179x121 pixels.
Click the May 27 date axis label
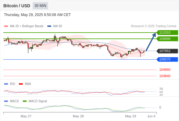26,116
